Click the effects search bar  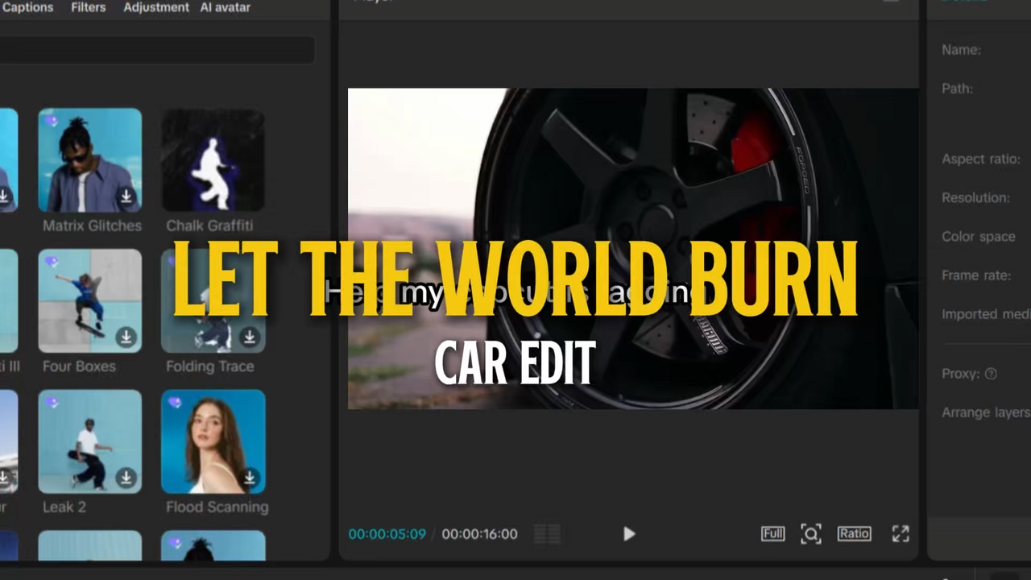pos(157,50)
